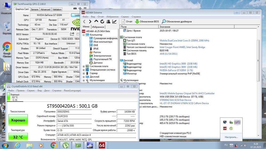The width and height of the screenshot is (266, 149).
Task: Click the 32 °C temperature button in CrystalDiskInfo
Action: click(18, 137)
